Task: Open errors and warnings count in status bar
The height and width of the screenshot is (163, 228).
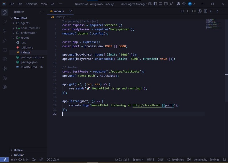Action: pos(53,160)
